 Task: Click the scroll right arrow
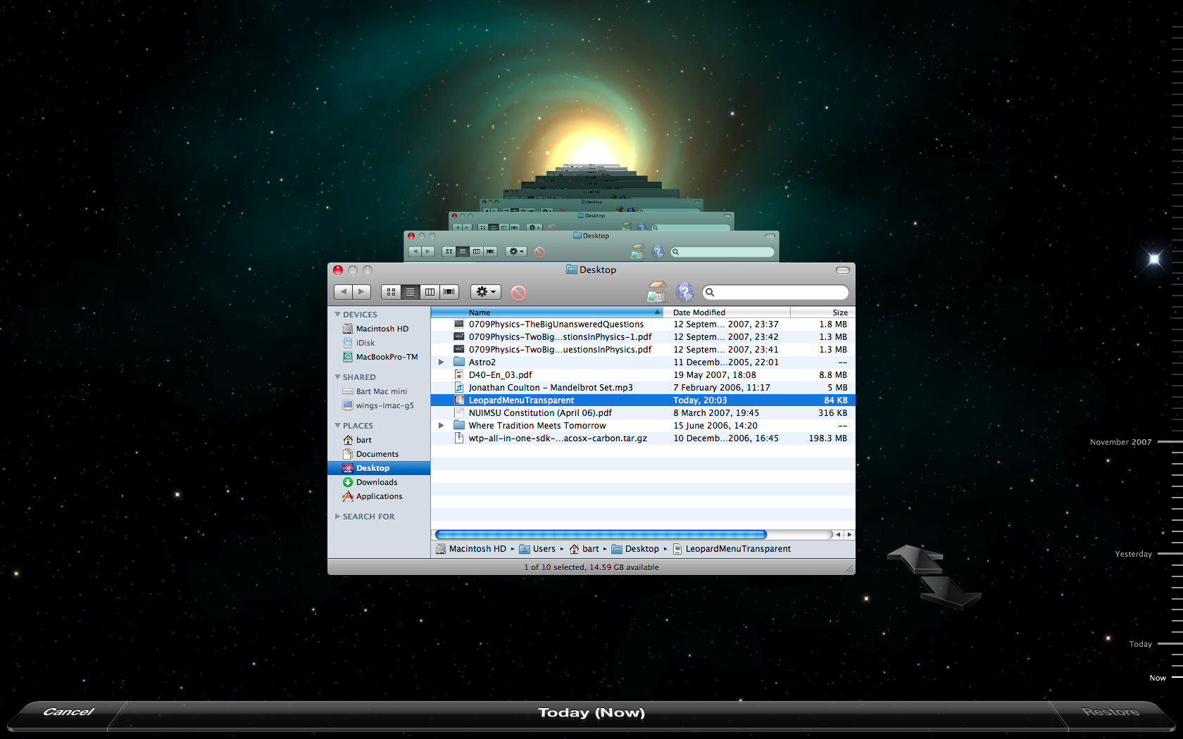[849, 535]
